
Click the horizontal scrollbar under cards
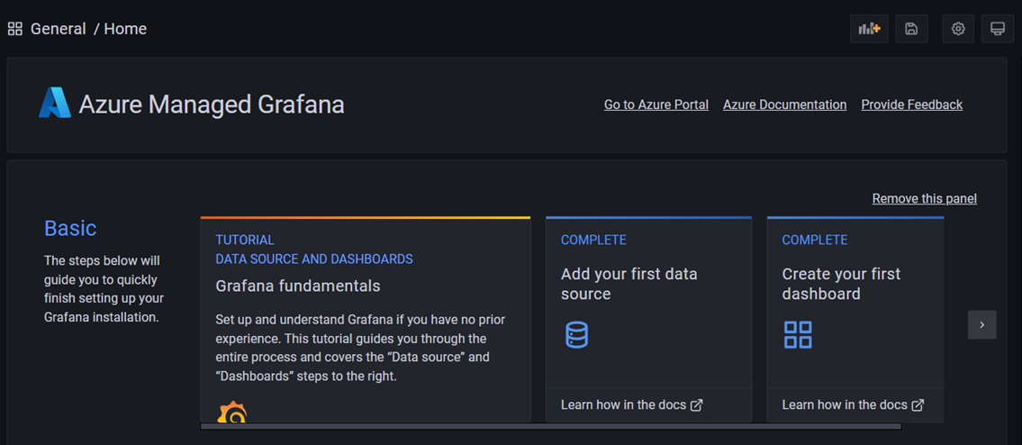coord(549,426)
